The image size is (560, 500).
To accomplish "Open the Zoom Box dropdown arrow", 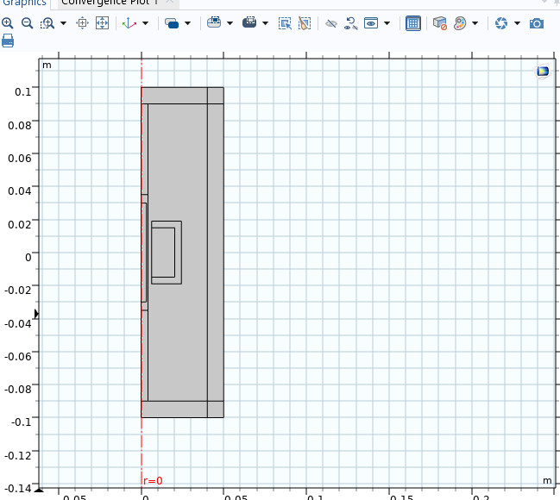I will point(62,23).
